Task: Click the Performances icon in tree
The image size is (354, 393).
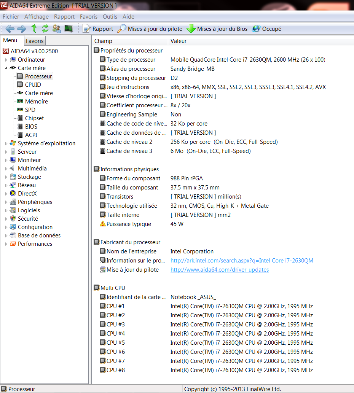Action: point(13,243)
